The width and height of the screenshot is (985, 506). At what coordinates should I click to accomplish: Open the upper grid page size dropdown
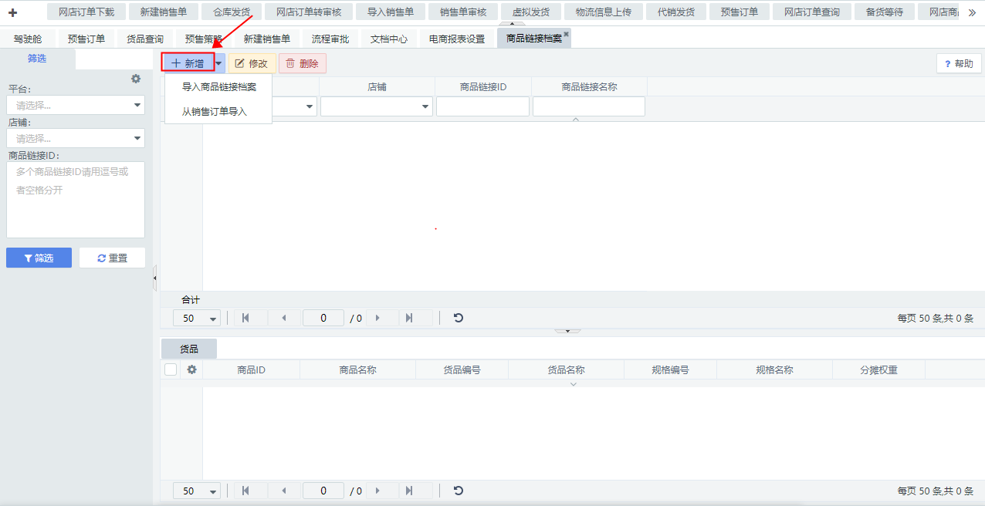pyautogui.click(x=201, y=318)
